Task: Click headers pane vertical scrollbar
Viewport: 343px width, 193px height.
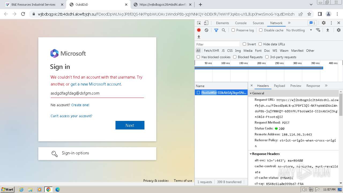Action: [341, 105]
